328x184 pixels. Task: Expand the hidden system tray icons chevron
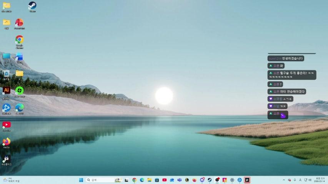point(284,180)
